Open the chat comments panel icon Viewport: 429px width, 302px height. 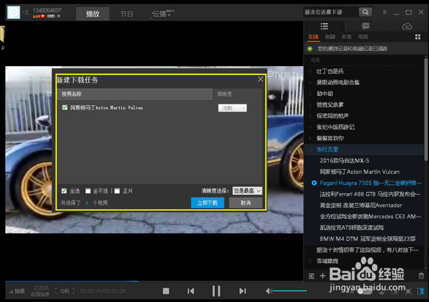(x=366, y=26)
